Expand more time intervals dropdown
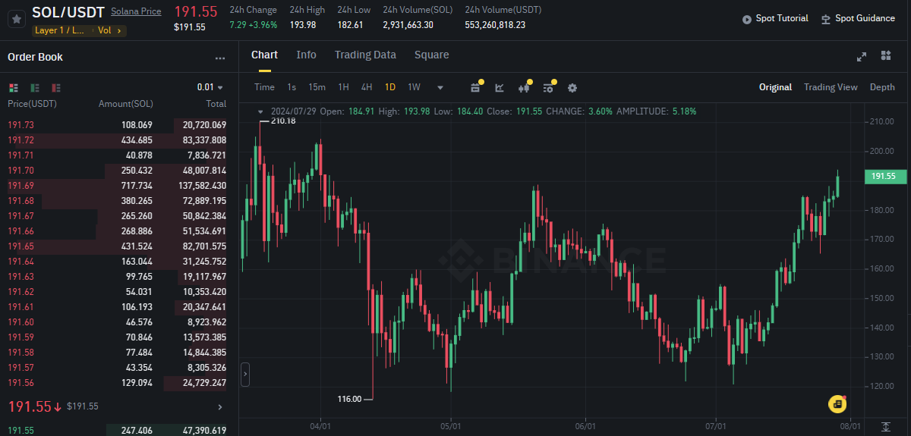911x436 pixels. [440, 87]
